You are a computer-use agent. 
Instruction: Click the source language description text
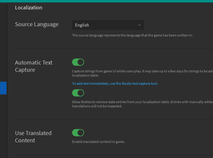[132, 35]
